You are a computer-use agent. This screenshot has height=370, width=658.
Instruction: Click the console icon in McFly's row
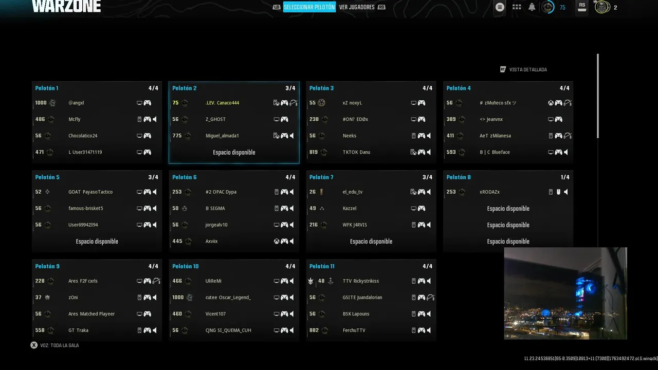pyautogui.click(x=139, y=119)
